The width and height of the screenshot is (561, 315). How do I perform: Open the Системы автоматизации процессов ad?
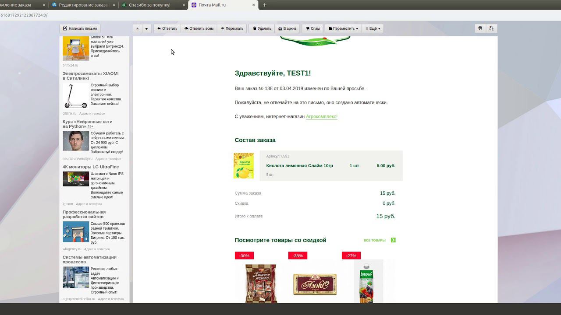tap(89, 259)
